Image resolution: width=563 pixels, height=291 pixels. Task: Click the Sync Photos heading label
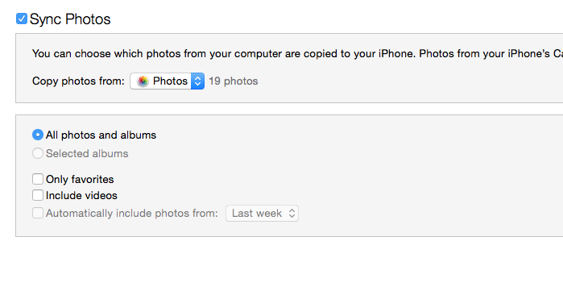[x=70, y=19]
